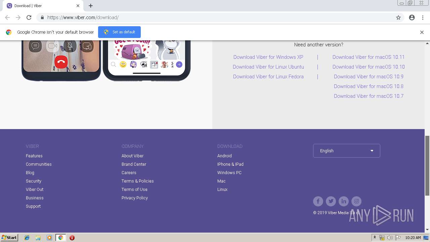Open the Blog footer link
This screenshot has width=430, height=242.
tap(30, 173)
